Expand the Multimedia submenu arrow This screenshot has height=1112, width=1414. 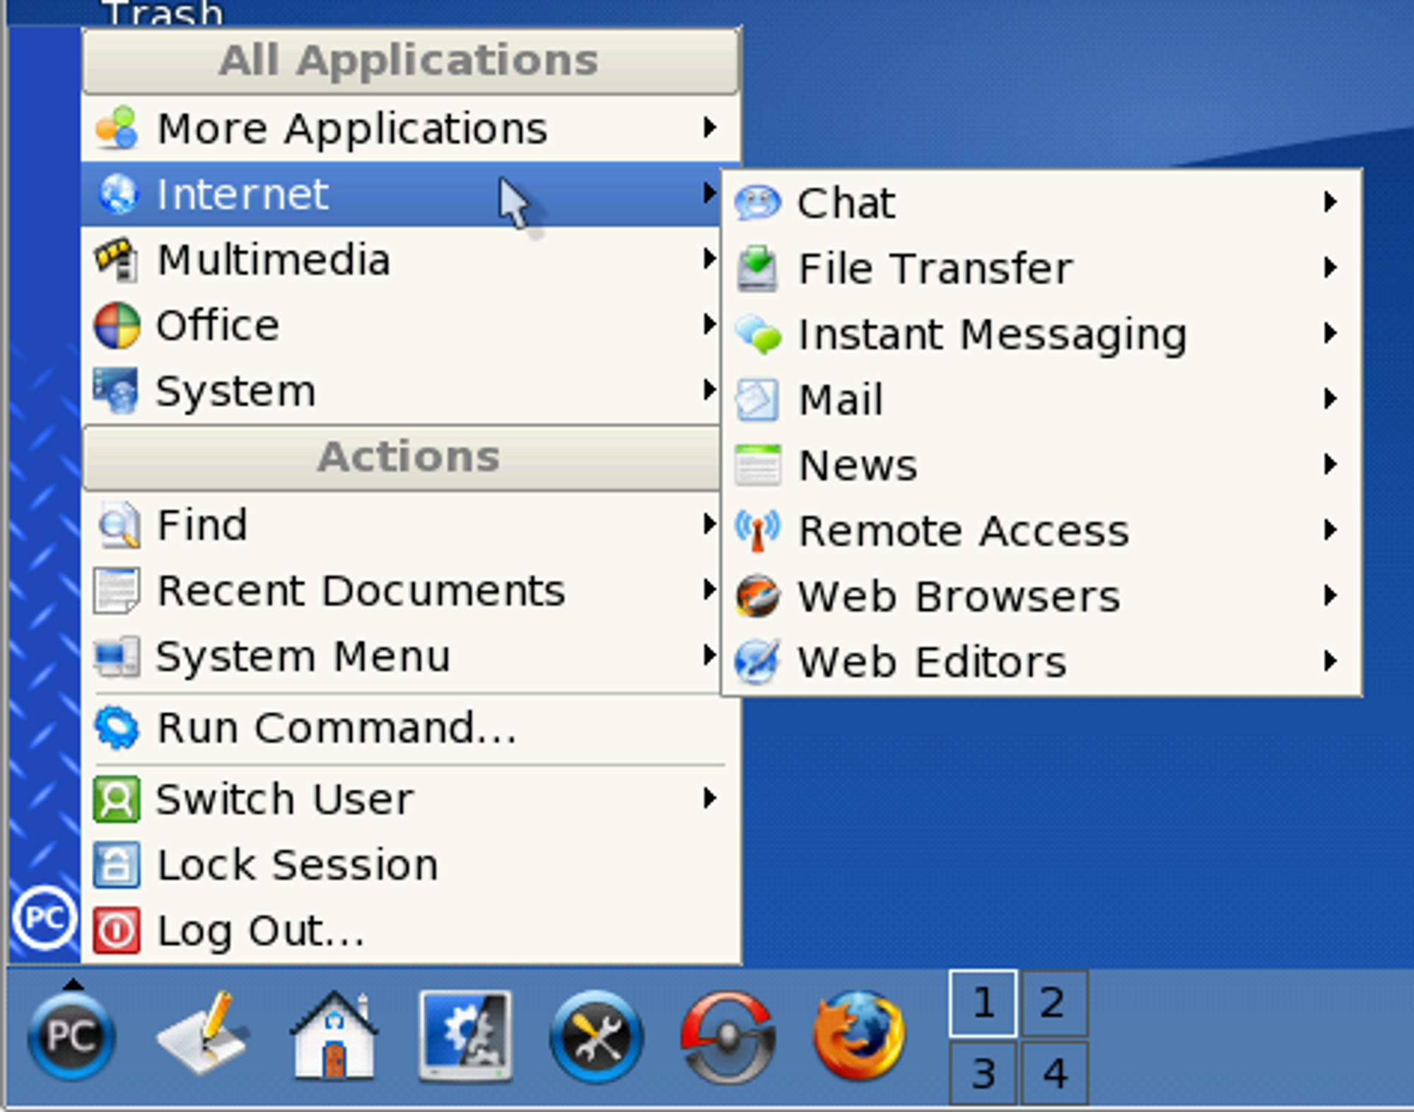tap(709, 259)
